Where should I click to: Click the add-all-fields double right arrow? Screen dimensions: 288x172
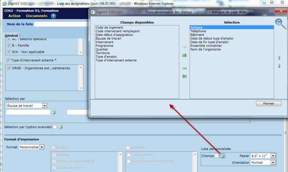coord(184,55)
